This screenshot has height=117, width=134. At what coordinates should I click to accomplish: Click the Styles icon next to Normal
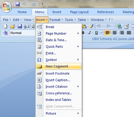click(x=5, y=33)
